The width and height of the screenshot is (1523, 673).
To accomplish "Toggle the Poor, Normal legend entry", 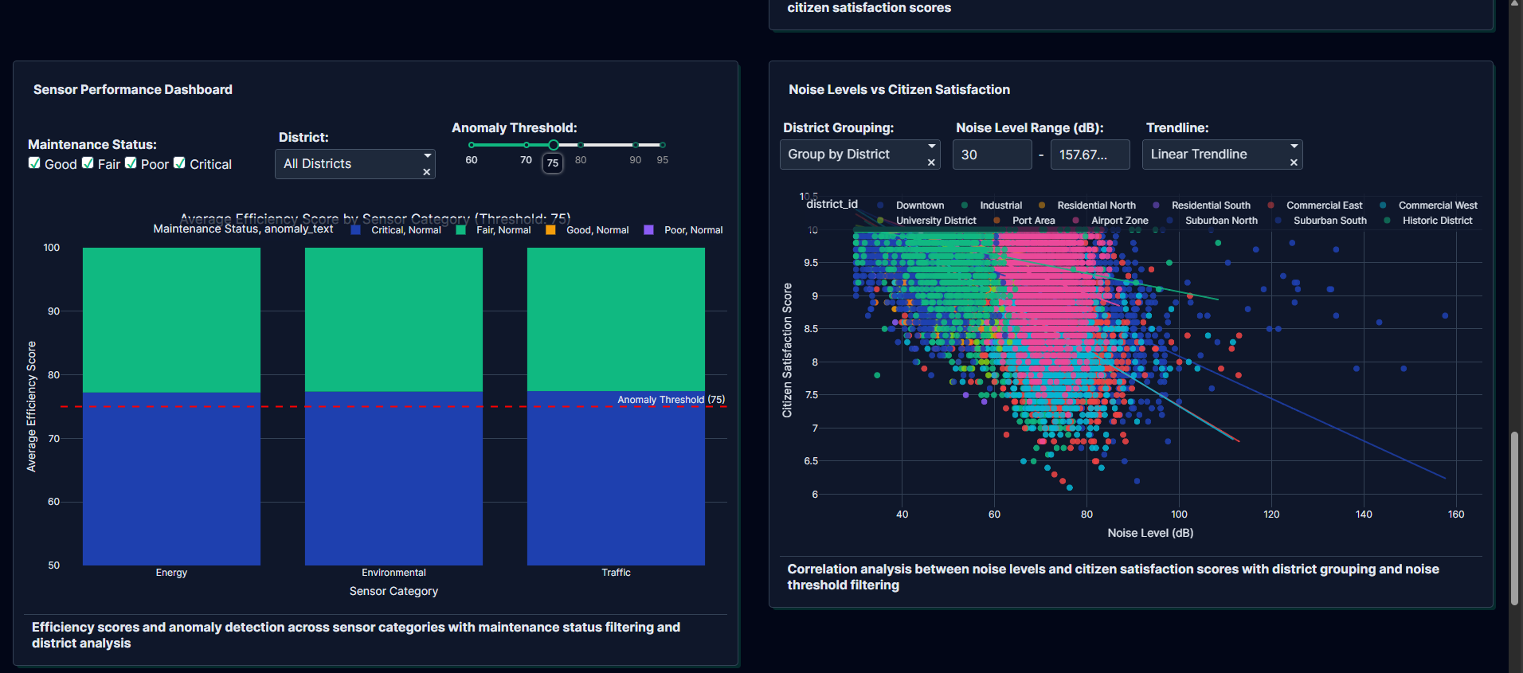I will [x=683, y=230].
